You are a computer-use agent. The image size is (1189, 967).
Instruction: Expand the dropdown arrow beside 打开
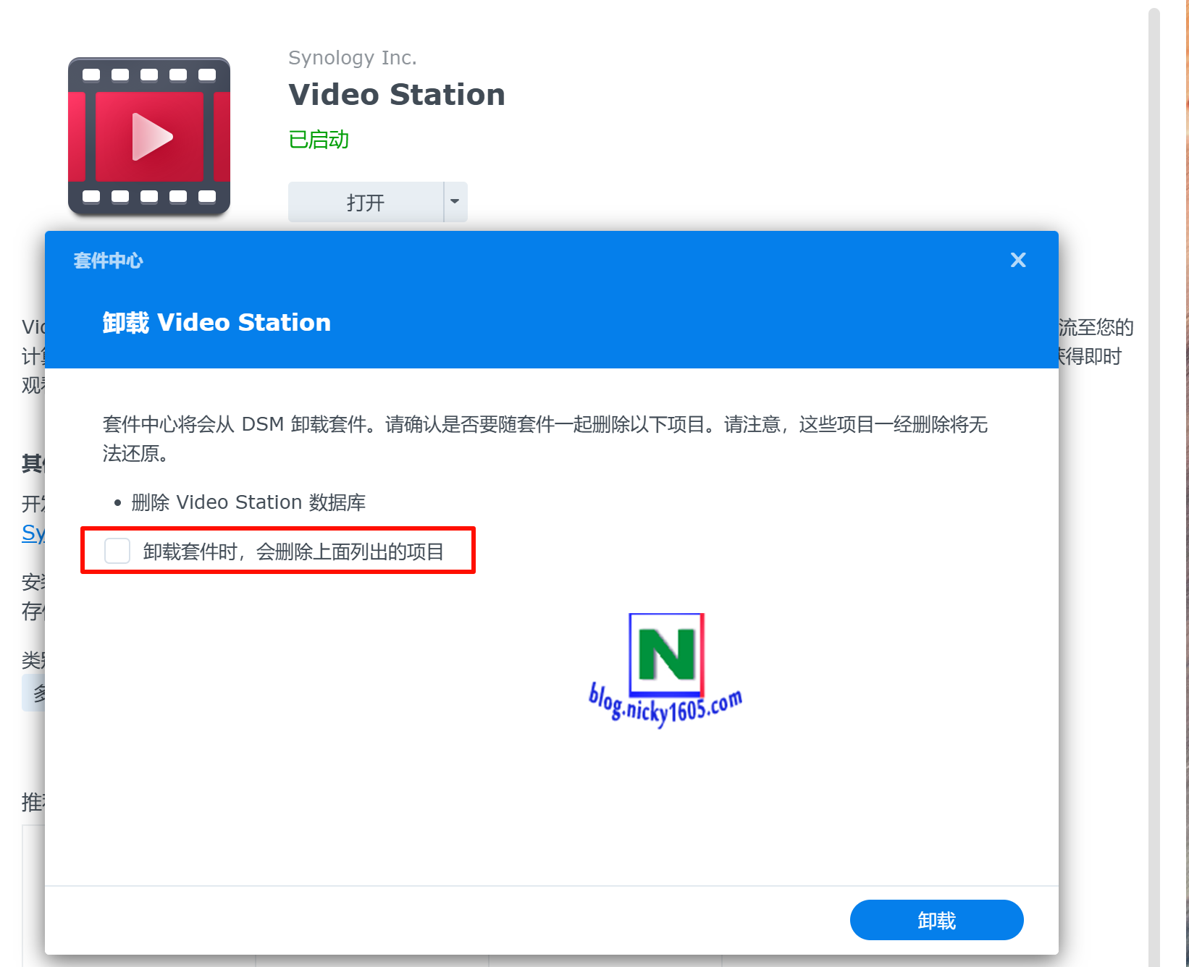pos(455,202)
